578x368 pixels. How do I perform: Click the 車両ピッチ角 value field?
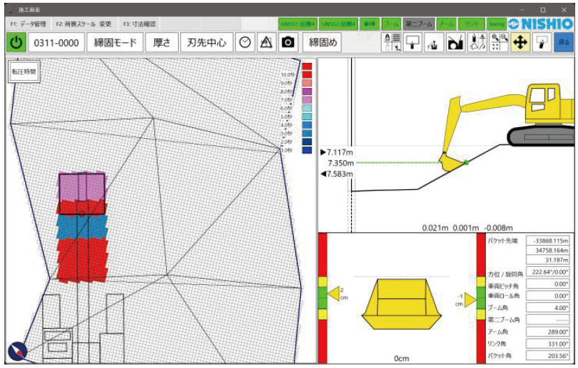(548, 284)
